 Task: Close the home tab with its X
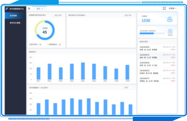[x=42, y=9]
